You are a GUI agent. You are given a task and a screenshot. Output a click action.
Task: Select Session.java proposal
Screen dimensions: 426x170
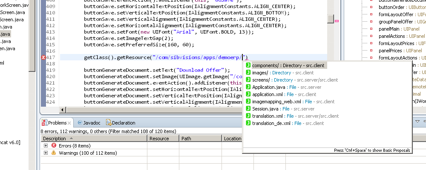click(280, 109)
